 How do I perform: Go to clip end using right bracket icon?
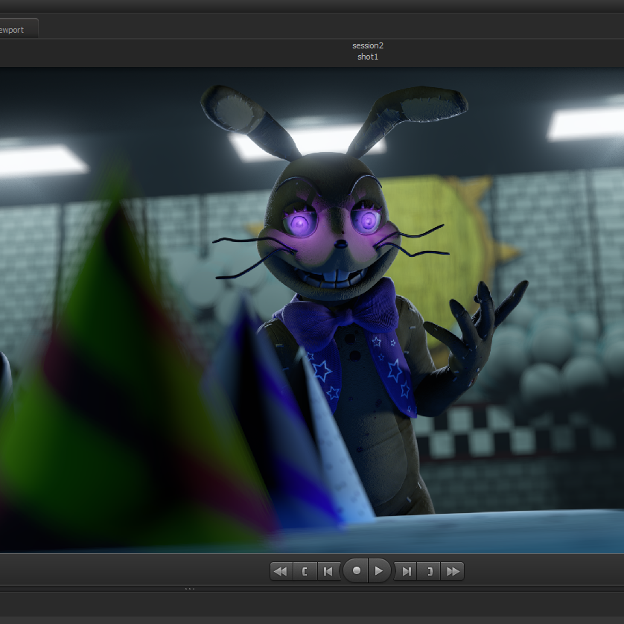click(429, 571)
